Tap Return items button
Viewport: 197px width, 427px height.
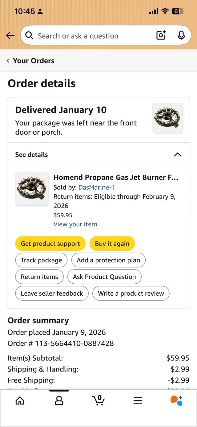click(39, 277)
